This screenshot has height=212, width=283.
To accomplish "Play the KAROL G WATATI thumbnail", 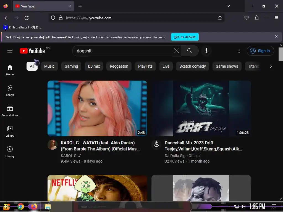I will (97, 108).
